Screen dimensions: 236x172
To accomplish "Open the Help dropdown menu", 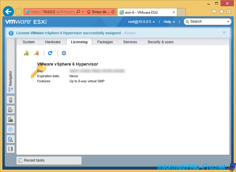I will (x=169, y=22).
